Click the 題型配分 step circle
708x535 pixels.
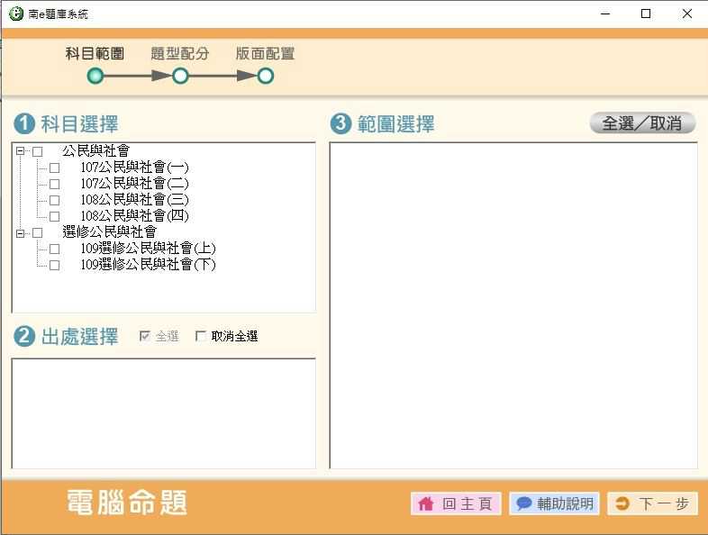click(180, 76)
